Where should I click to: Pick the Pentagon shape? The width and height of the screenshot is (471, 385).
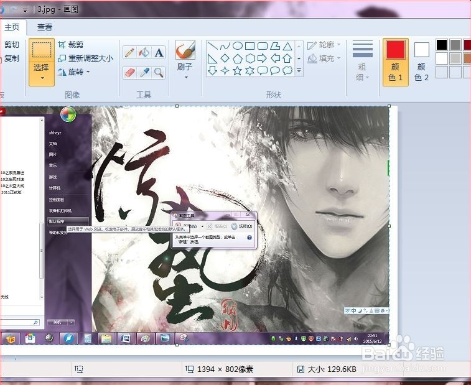pos(238,58)
